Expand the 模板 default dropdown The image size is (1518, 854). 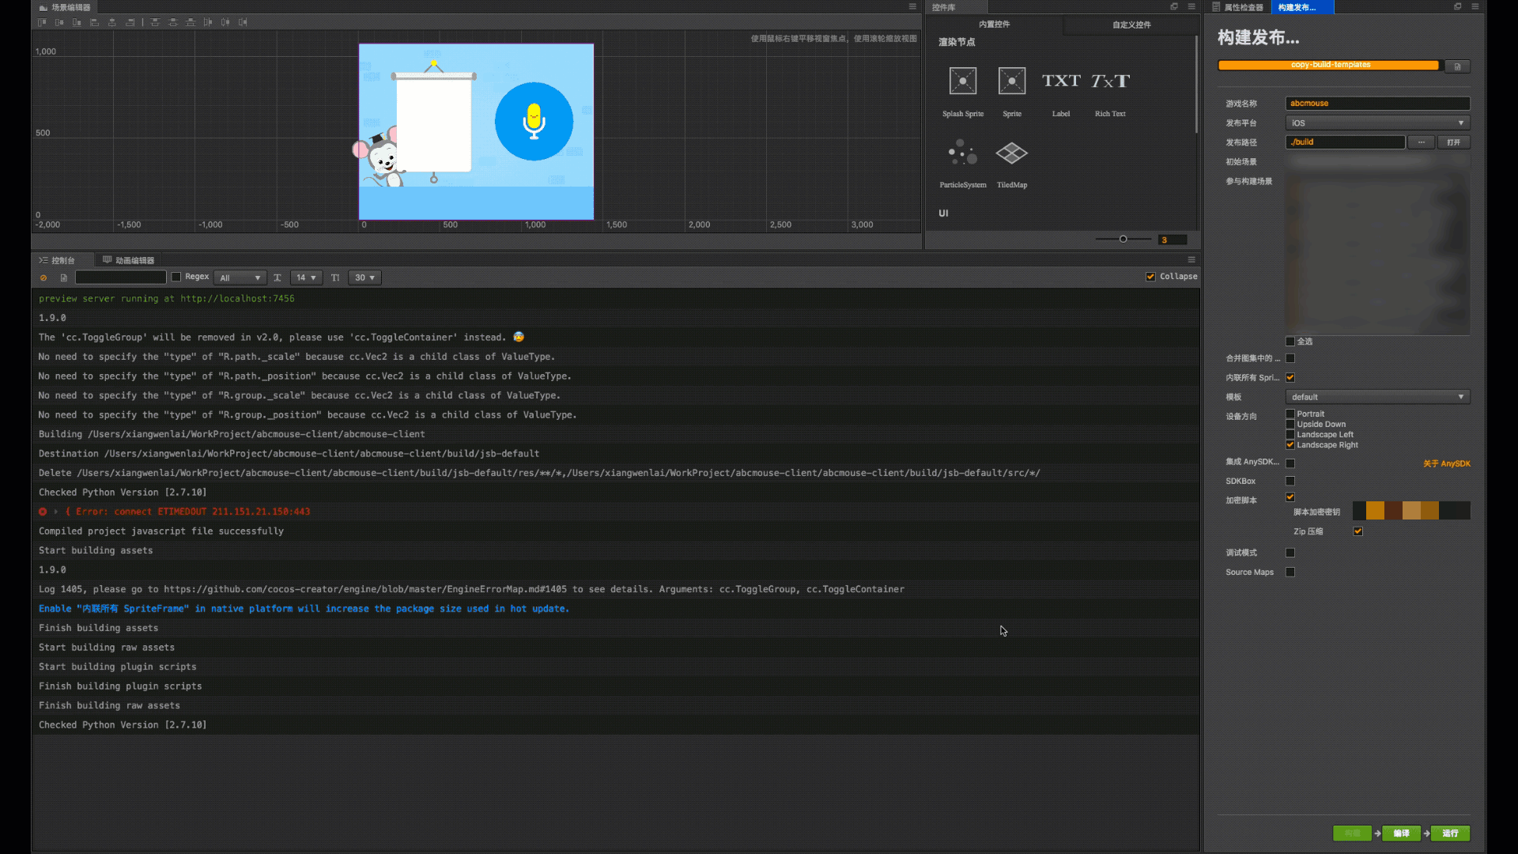[1376, 396]
